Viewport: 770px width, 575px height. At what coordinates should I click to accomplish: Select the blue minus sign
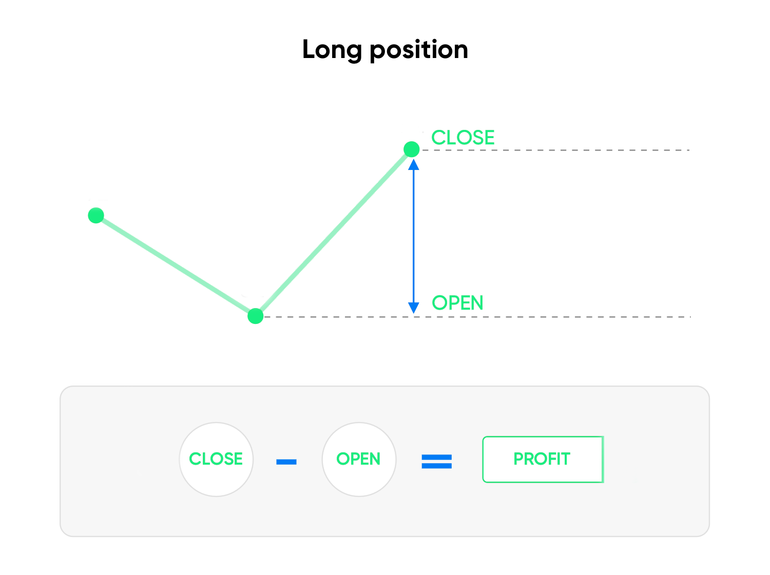(286, 462)
